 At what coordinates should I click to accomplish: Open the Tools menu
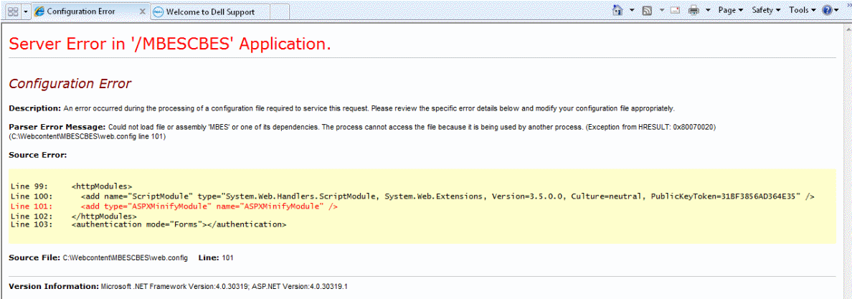click(803, 10)
